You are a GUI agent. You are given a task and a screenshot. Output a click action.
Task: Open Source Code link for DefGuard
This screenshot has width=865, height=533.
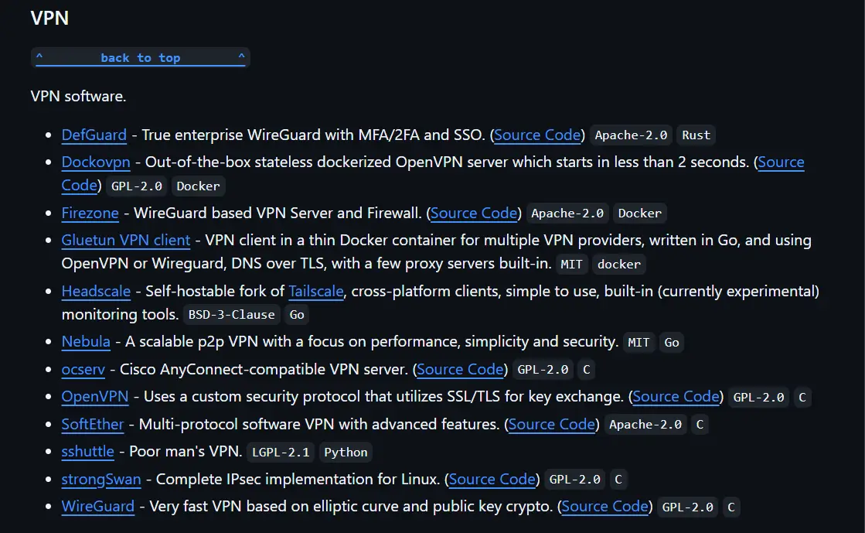pos(537,135)
